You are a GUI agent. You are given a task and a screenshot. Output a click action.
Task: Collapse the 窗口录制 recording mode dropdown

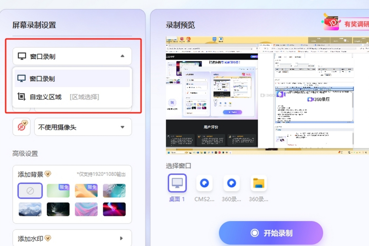coord(72,56)
